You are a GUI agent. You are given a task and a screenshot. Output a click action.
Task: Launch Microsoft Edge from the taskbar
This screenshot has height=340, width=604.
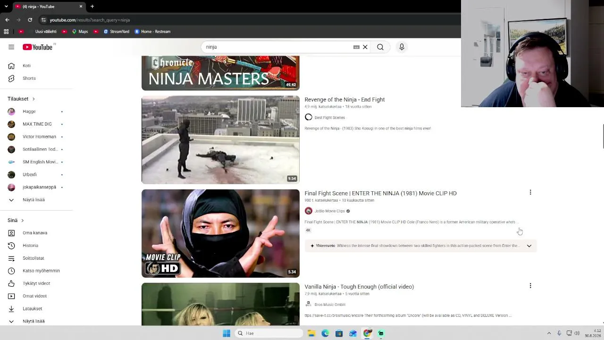[325, 333]
